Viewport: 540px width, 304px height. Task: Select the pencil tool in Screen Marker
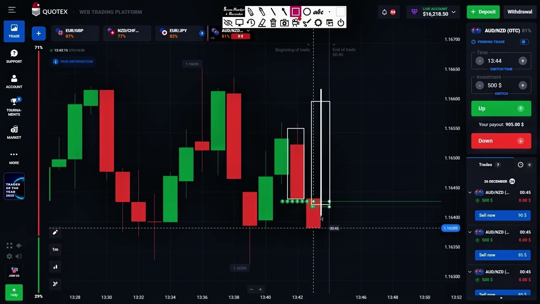(x=251, y=12)
